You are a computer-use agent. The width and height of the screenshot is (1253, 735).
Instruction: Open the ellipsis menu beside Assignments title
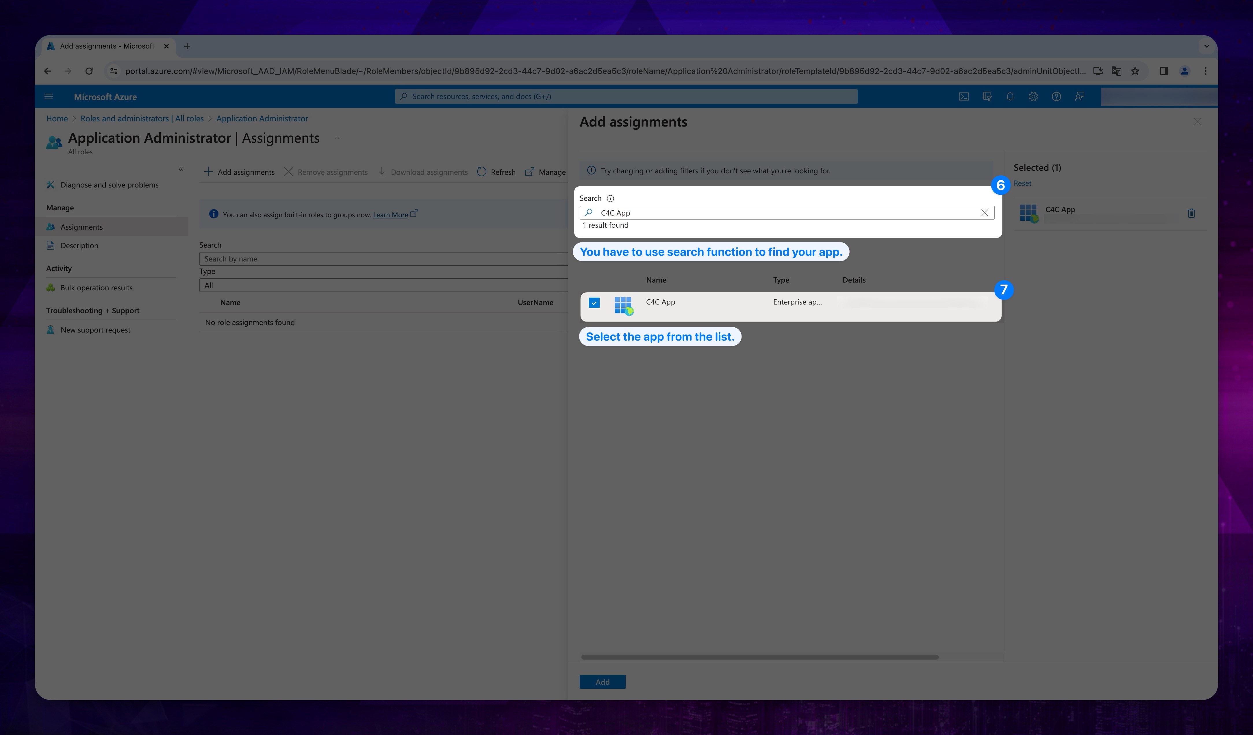(338, 138)
